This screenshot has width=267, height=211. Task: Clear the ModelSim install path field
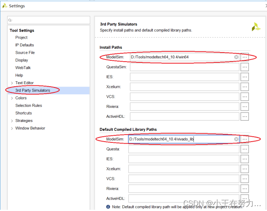coord(236,57)
